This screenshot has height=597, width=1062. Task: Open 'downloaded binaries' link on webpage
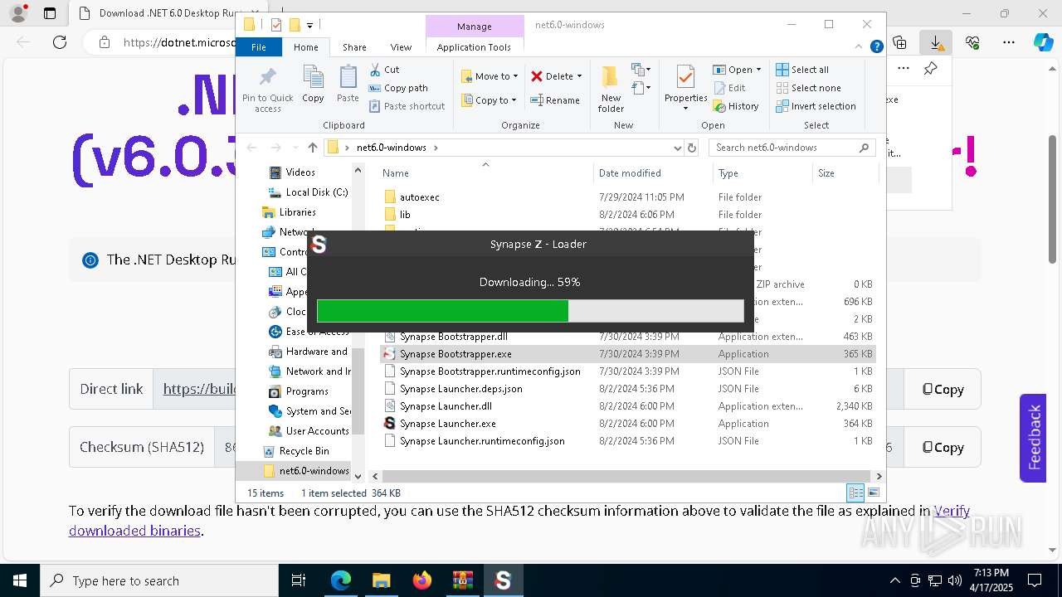tap(134, 531)
